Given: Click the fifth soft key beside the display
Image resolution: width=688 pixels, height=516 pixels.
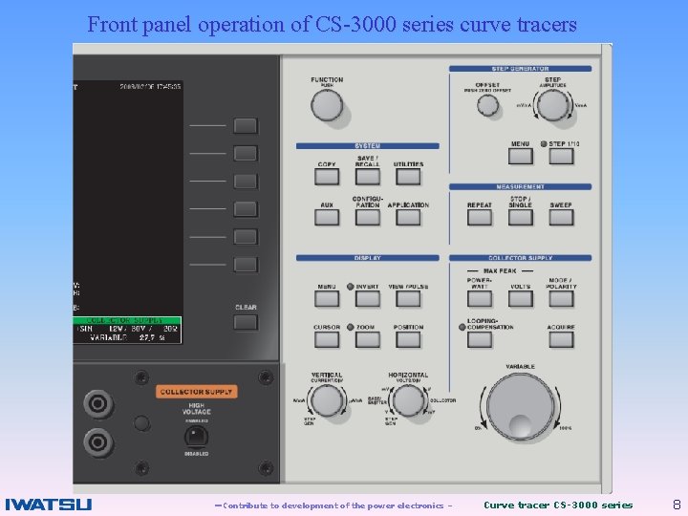Looking at the screenshot, I should 246,237.
